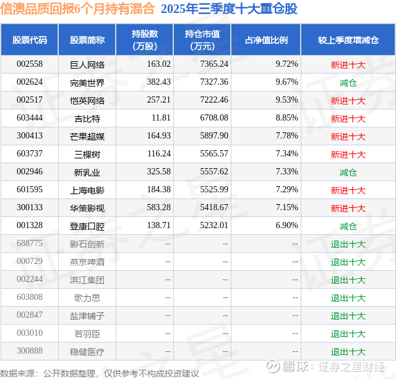Select stock code 603444
Viewport: 396px width, 379px height.
tap(30, 117)
